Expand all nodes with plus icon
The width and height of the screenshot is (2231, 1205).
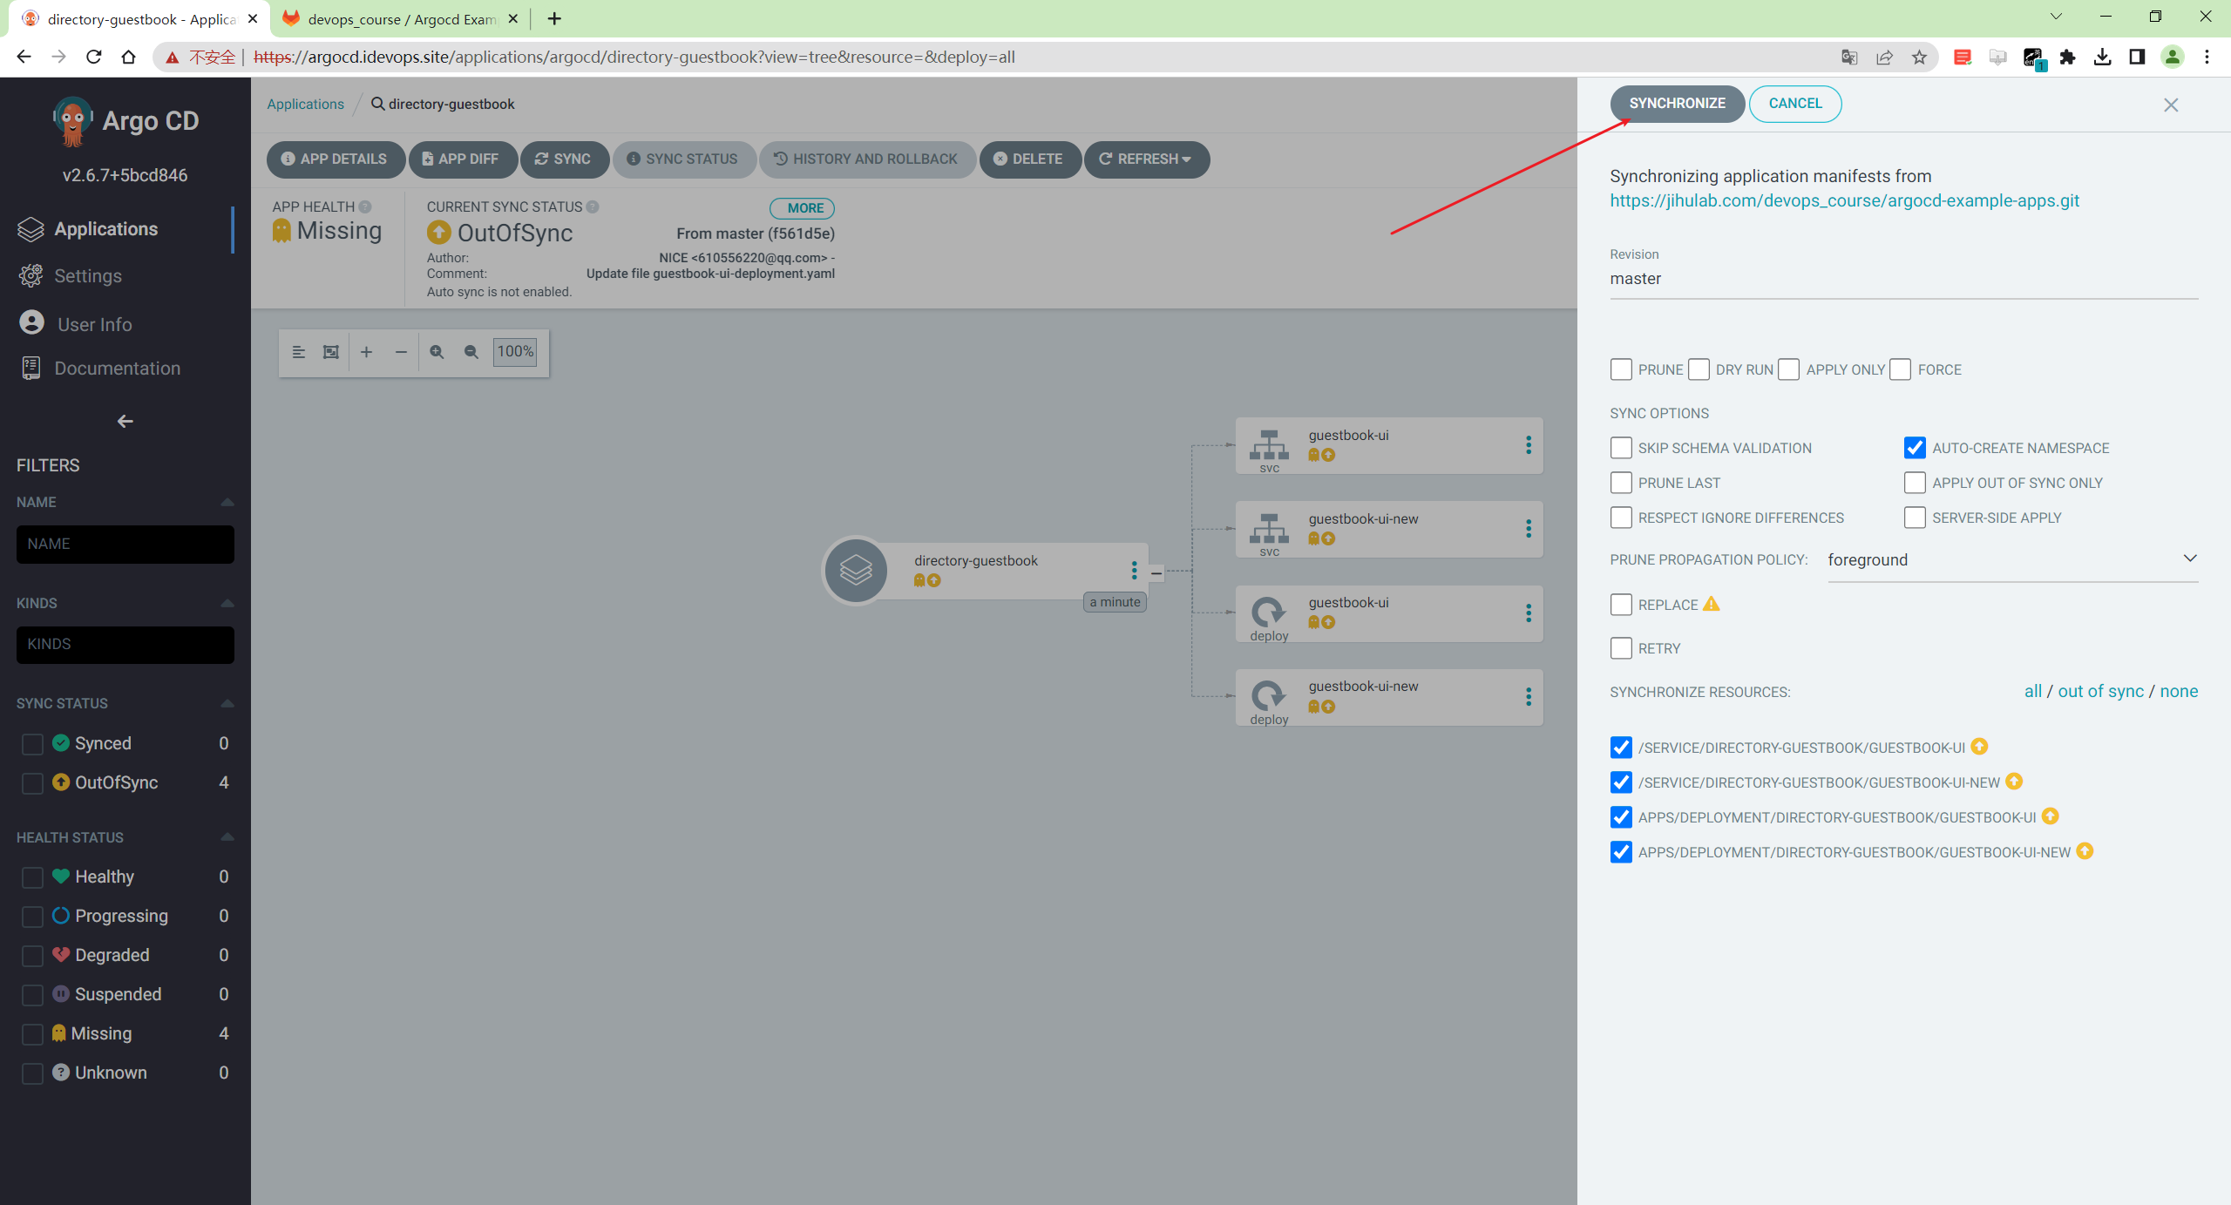(367, 352)
